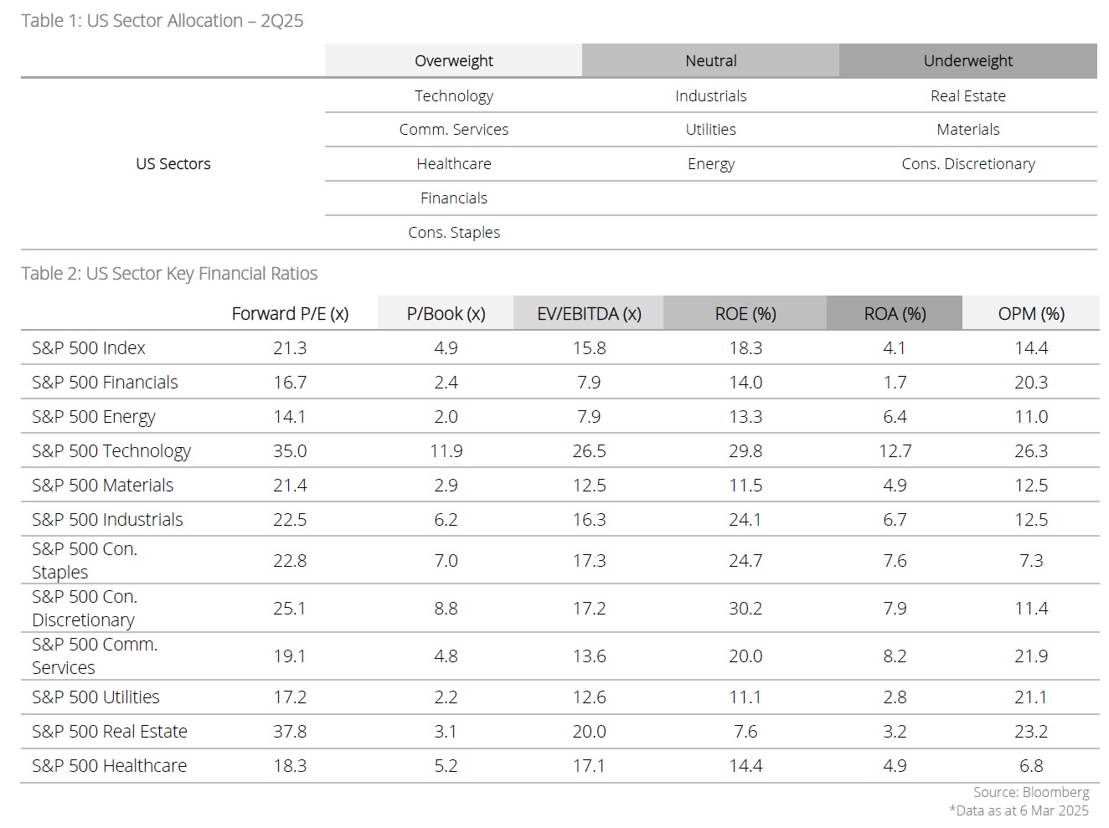Viewport: 1109px width, 828px height.
Task: Click the Table 2 Key Financial Ratios title
Action: (169, 274)
